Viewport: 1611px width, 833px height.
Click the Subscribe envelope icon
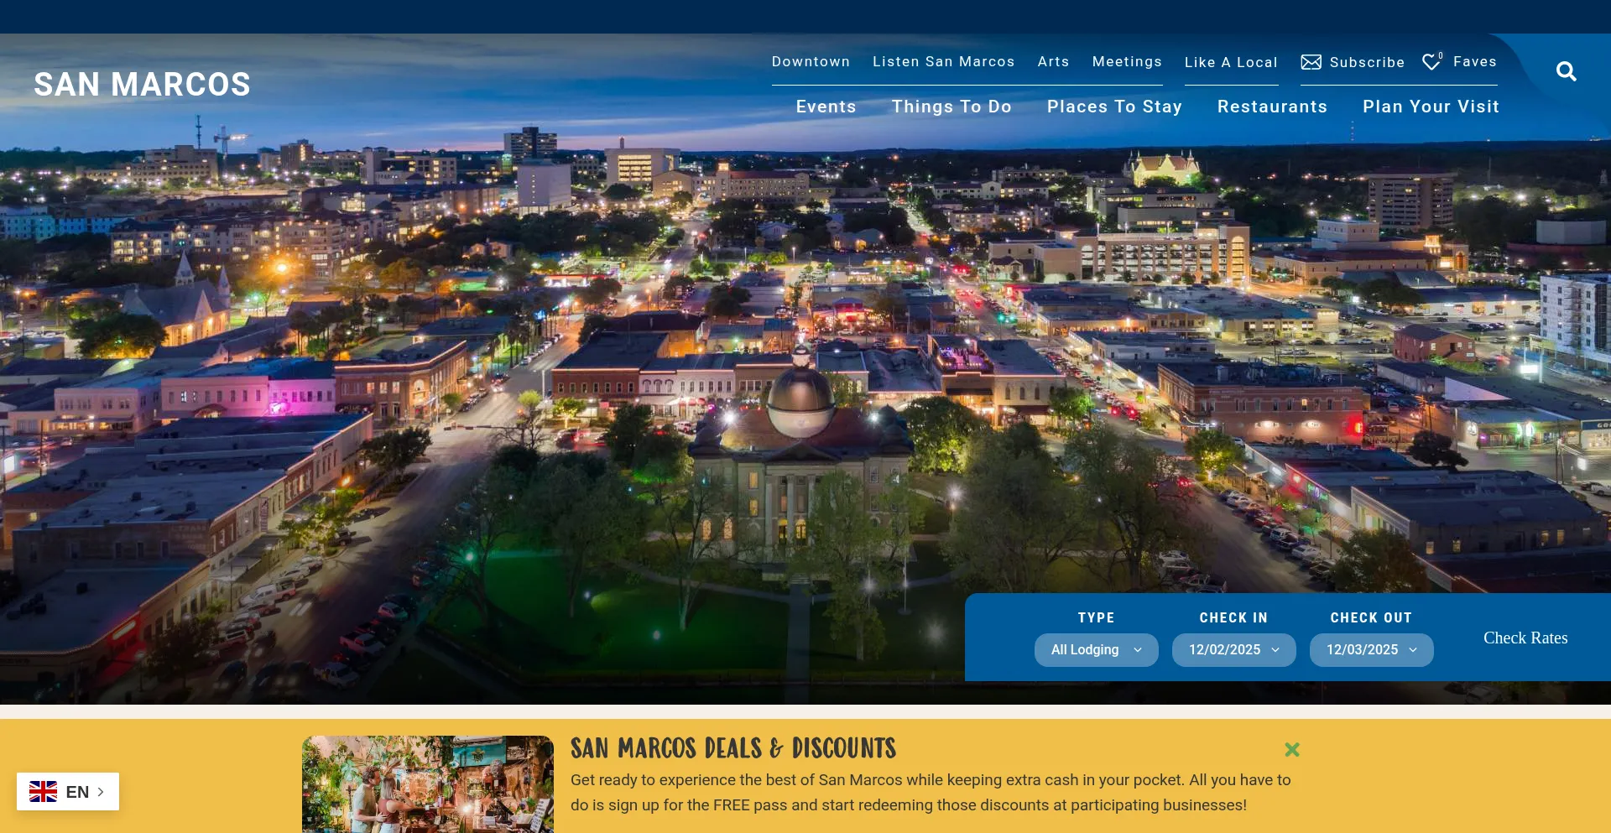coord(1311,62)
